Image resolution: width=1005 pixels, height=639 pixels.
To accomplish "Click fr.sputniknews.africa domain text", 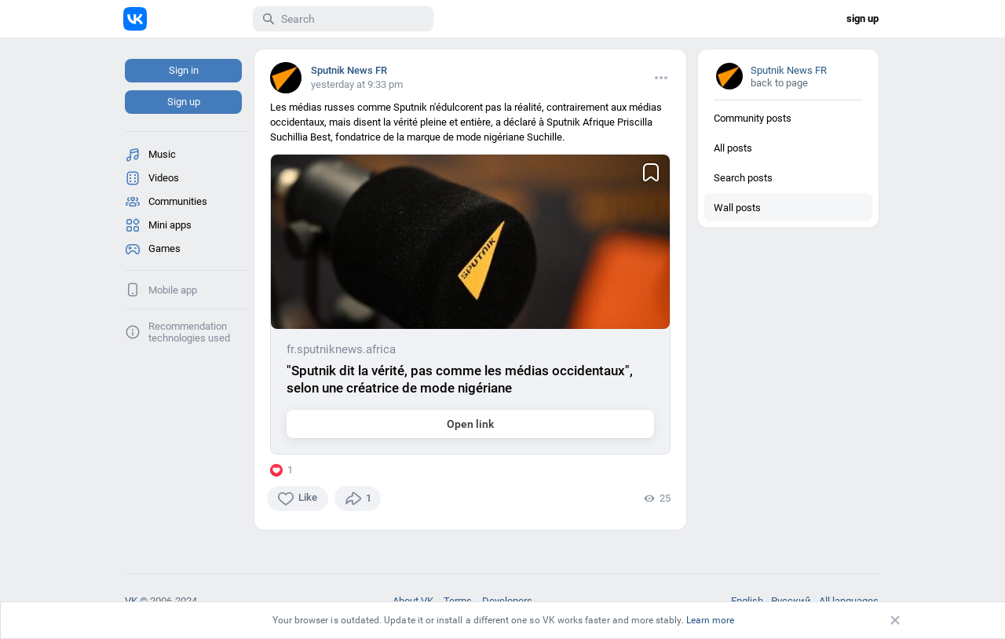I will pos(341,349).
